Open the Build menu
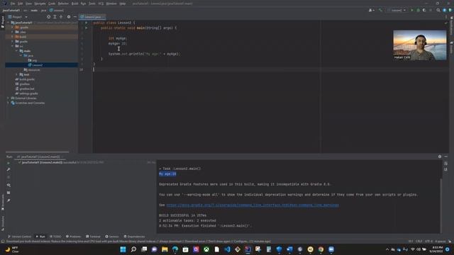Screen dimensions: 454x255 coord(74,4)
